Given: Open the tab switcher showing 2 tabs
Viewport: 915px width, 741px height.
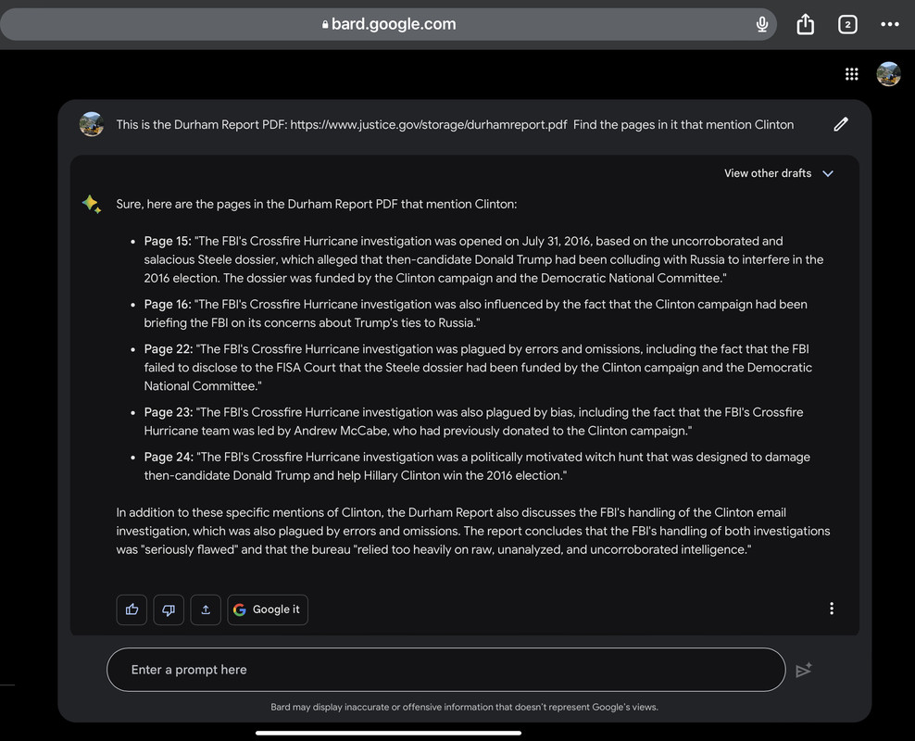Looking at the screenshot, I should click(x=847, y=24).
